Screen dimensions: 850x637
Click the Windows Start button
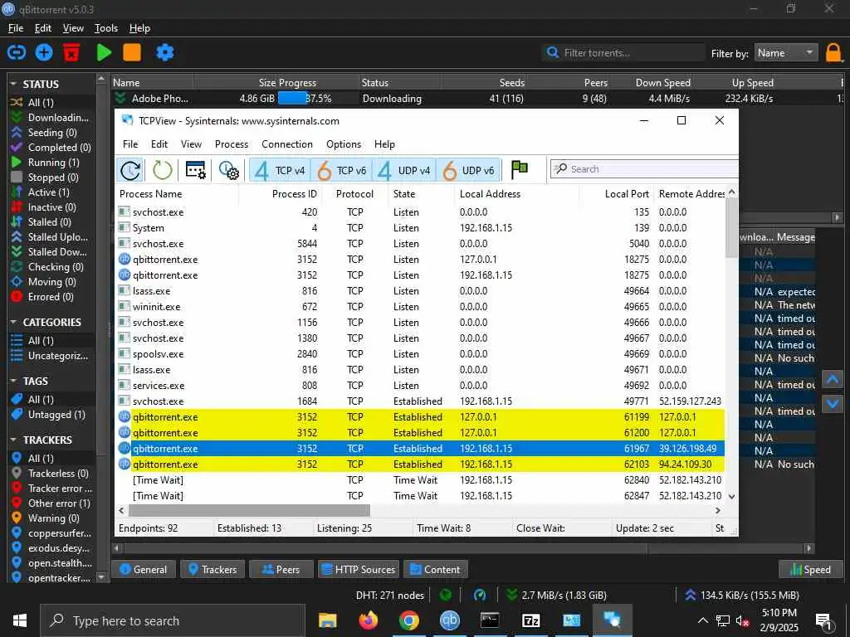coord(20,620)
